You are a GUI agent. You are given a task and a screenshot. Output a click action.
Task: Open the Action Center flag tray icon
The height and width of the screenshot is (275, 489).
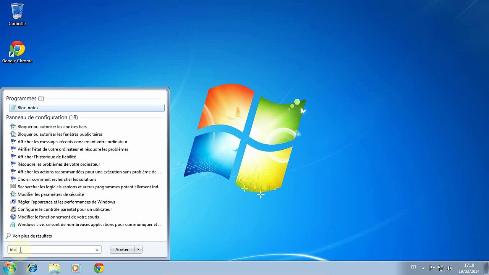point(432,268)
